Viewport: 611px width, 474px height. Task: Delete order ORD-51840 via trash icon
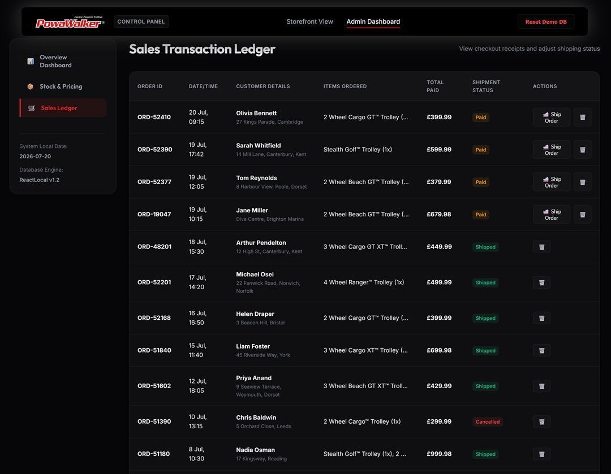(x=541, y=350)
